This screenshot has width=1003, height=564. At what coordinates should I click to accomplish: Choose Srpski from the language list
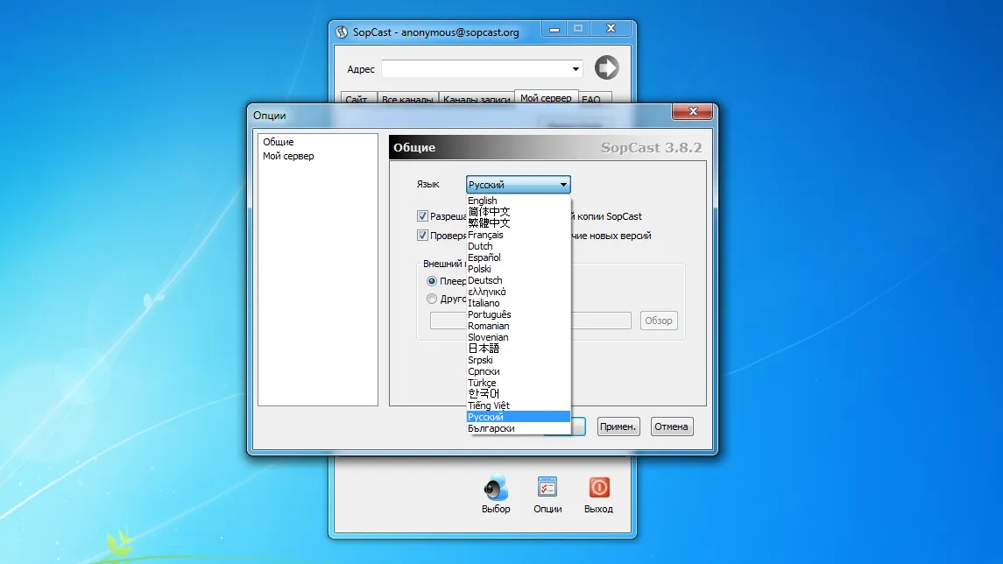coord(519,360)
